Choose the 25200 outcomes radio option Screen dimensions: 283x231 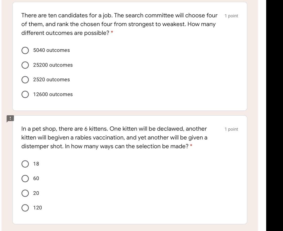coord(25,65)
